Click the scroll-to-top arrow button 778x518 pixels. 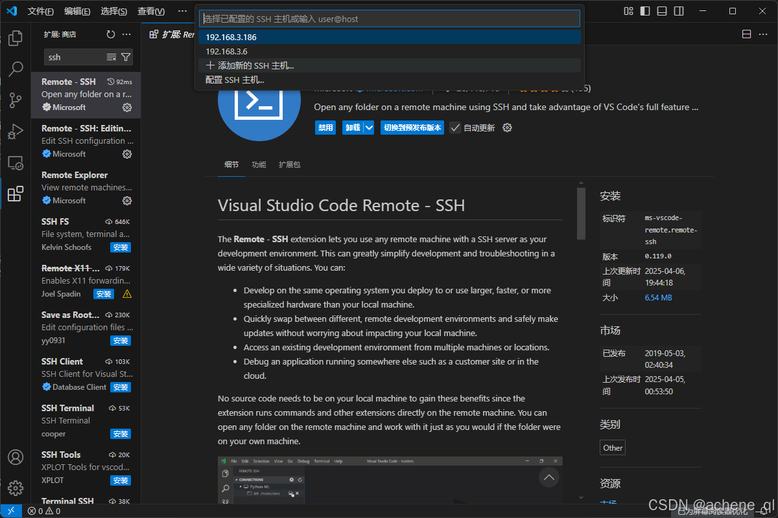(x=549, y=478)
